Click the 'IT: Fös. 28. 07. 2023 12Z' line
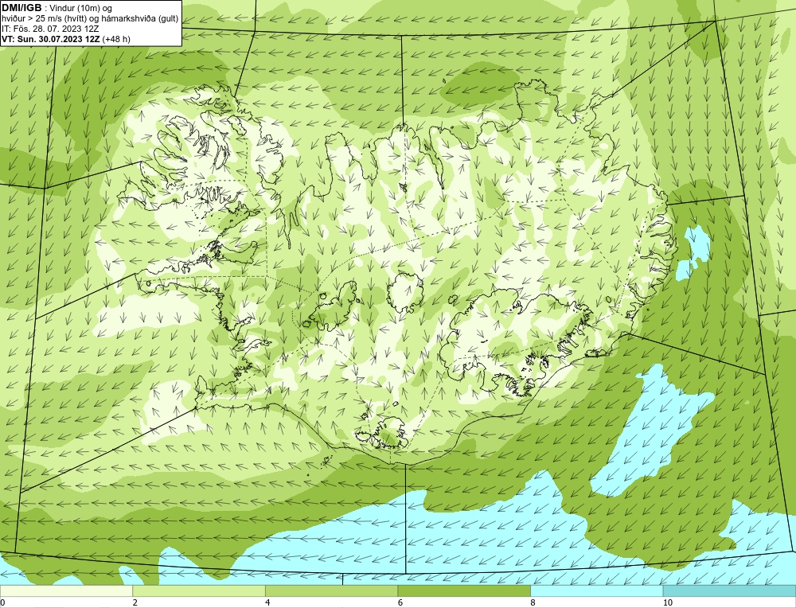 coord(50,29)
